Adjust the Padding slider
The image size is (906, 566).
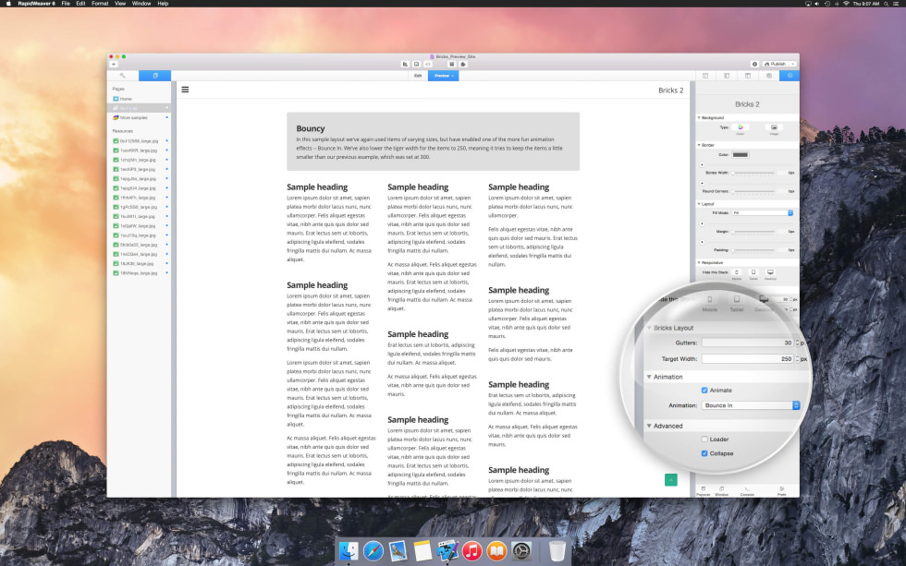pyautogui.click(x=753, y=250)
